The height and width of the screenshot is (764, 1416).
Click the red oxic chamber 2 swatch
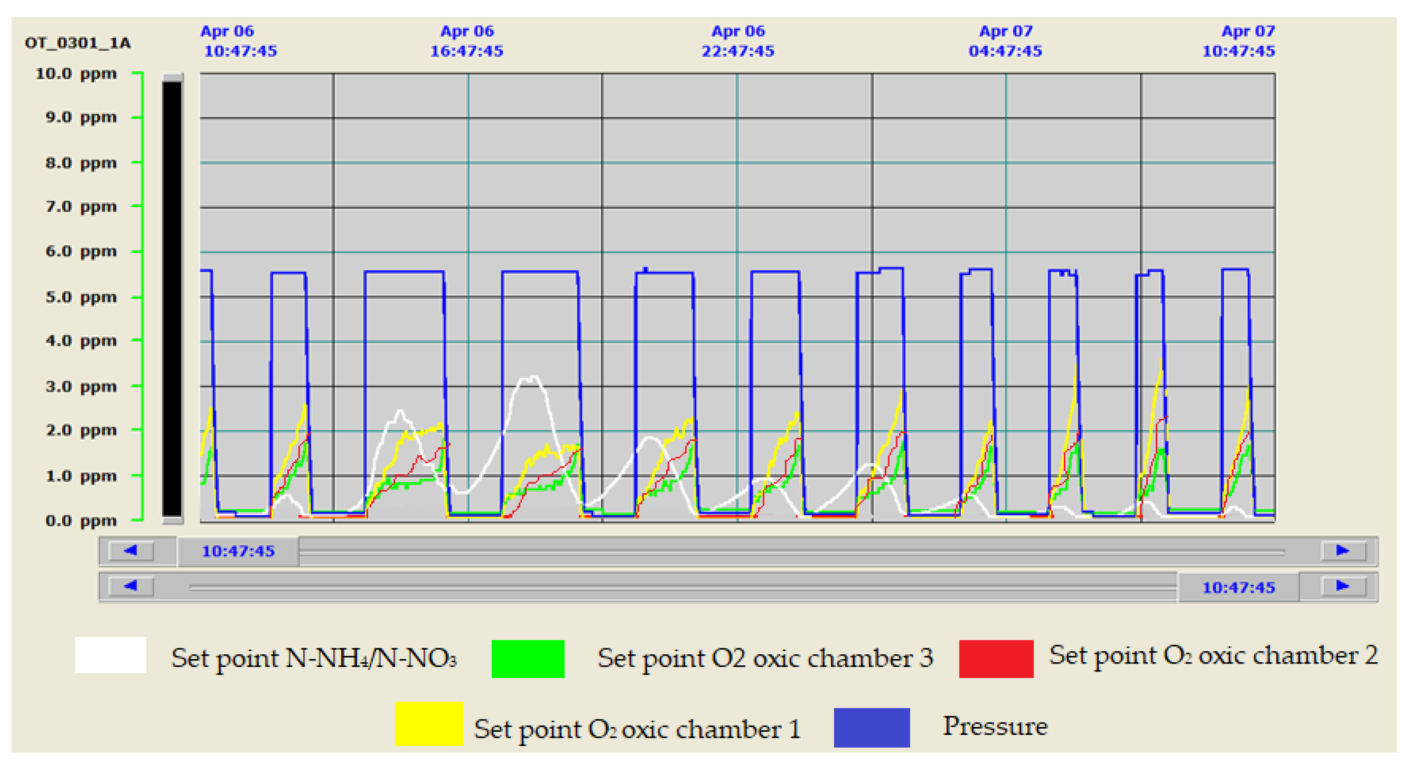996,659
